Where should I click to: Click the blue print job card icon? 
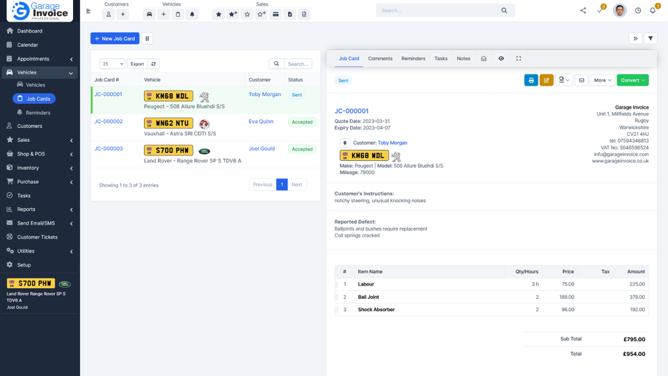(x=531, y=80)
